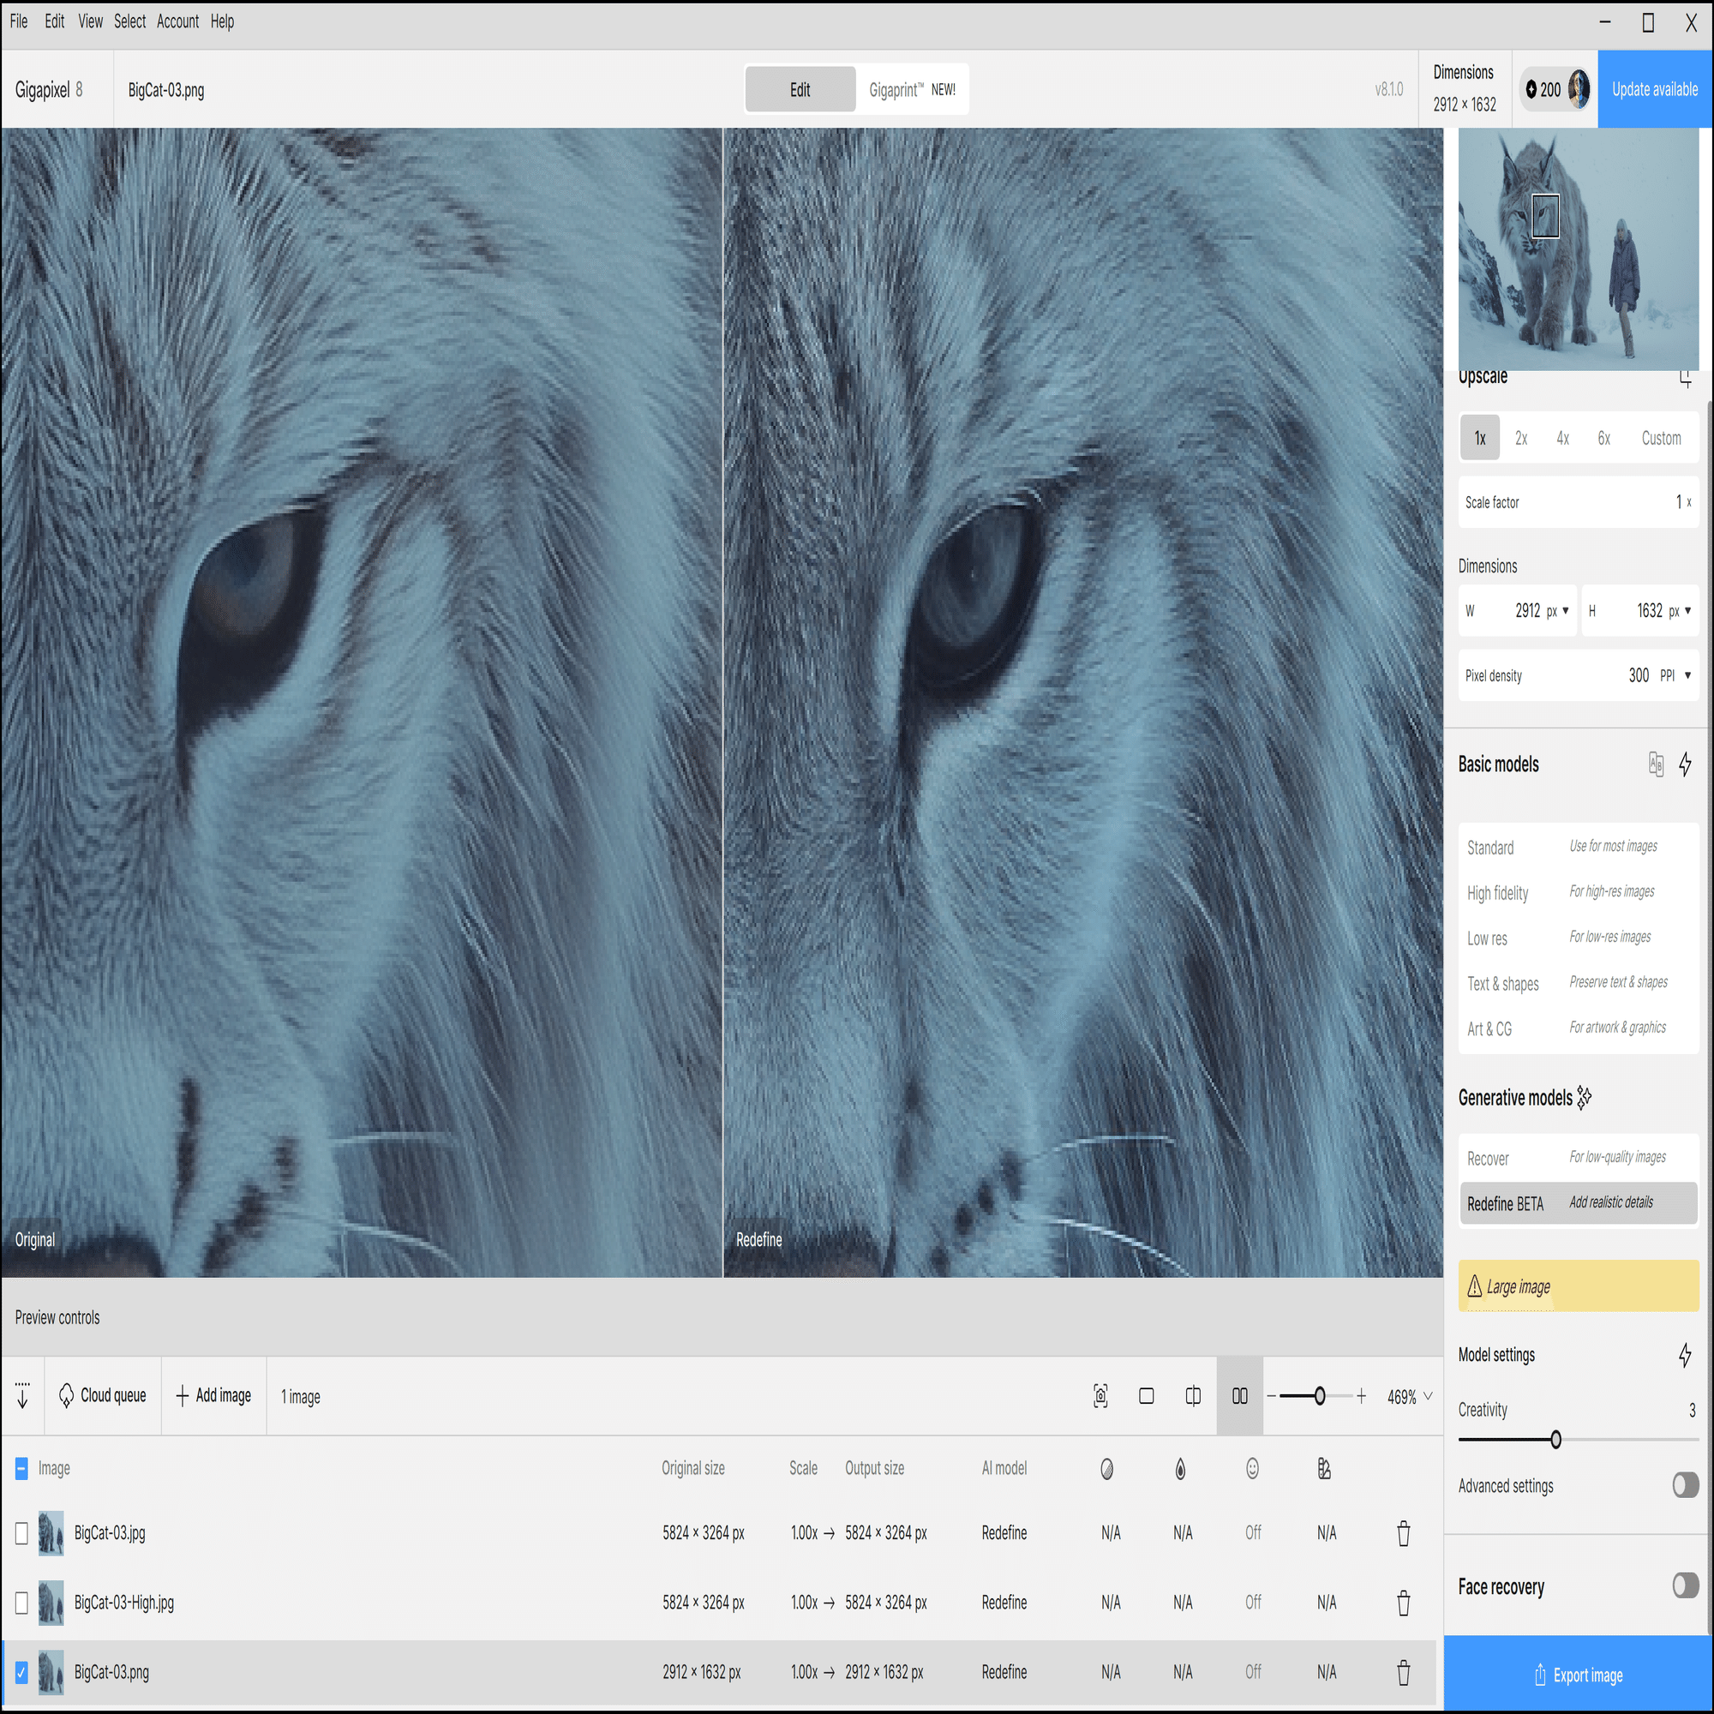Open the View menu
The image size is (1714, 1714).
(x=90, y=21)
